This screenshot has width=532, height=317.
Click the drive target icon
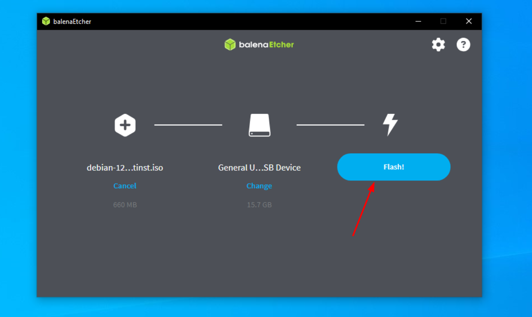pos(259,125)
